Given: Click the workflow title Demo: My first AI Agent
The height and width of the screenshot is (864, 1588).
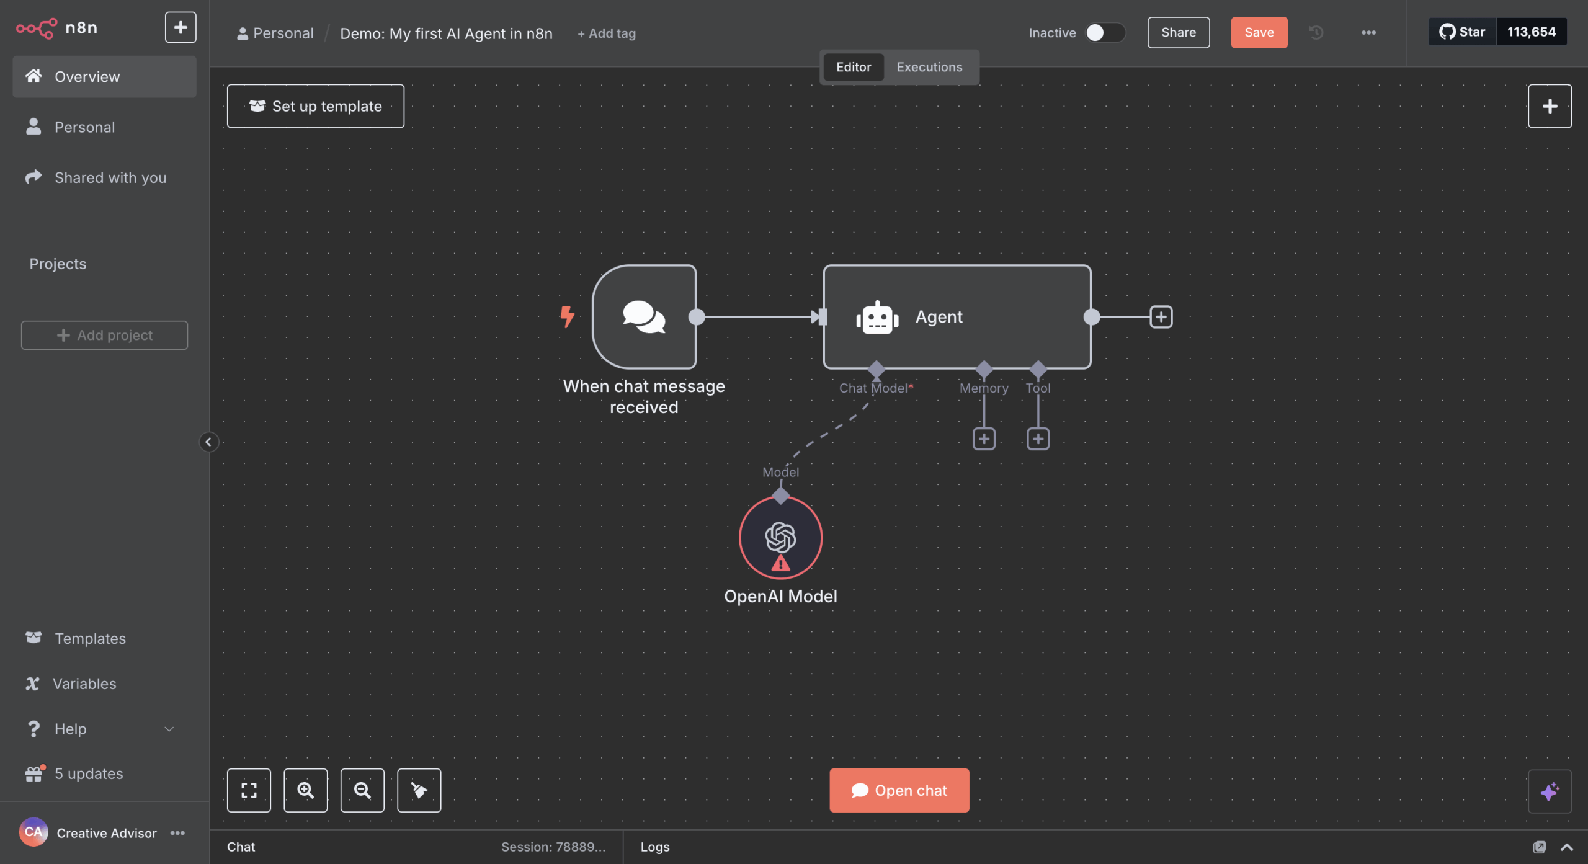Looking at the screenshot, I should click(446, 33).
